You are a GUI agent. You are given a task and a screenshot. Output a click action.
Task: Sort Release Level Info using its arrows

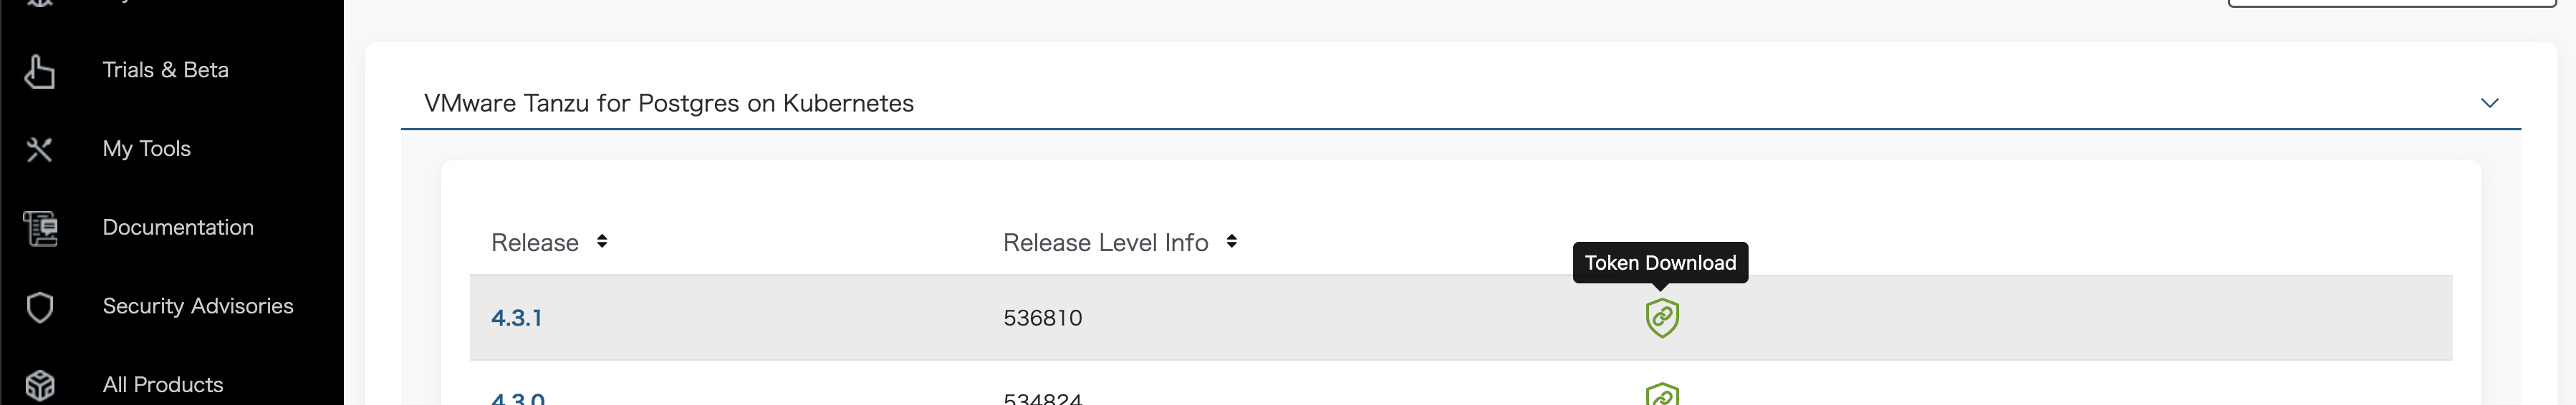coord(1231,241)
